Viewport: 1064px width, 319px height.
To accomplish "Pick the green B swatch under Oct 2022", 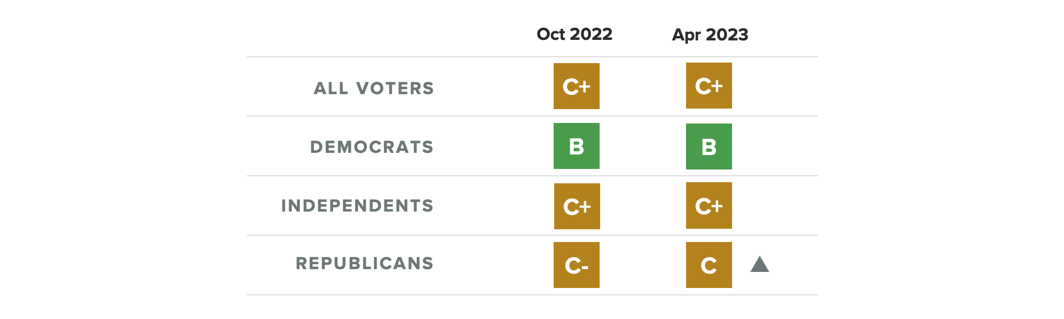I will click(576, 146).
